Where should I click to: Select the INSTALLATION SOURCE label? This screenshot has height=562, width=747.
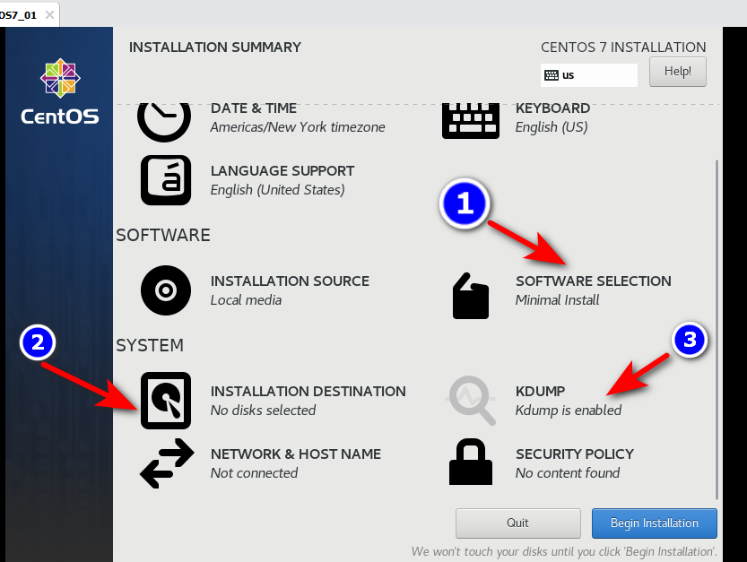coord(290,281)
